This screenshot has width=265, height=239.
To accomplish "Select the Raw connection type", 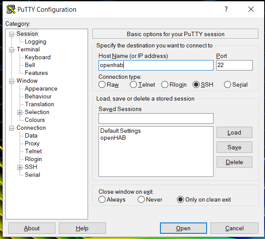I will (102, 84).
